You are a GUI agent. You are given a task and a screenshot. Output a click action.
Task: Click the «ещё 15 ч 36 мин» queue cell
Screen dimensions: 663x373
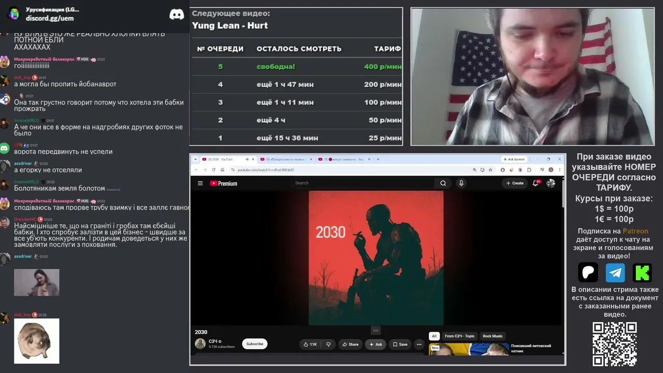click(287, 138)
